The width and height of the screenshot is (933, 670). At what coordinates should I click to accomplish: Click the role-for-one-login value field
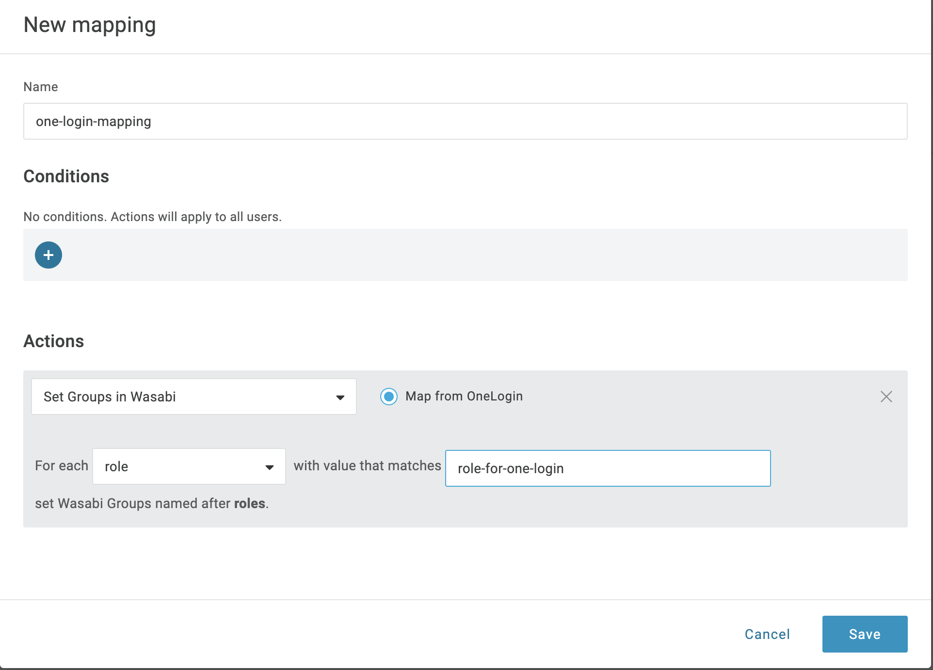coord(608,468)
